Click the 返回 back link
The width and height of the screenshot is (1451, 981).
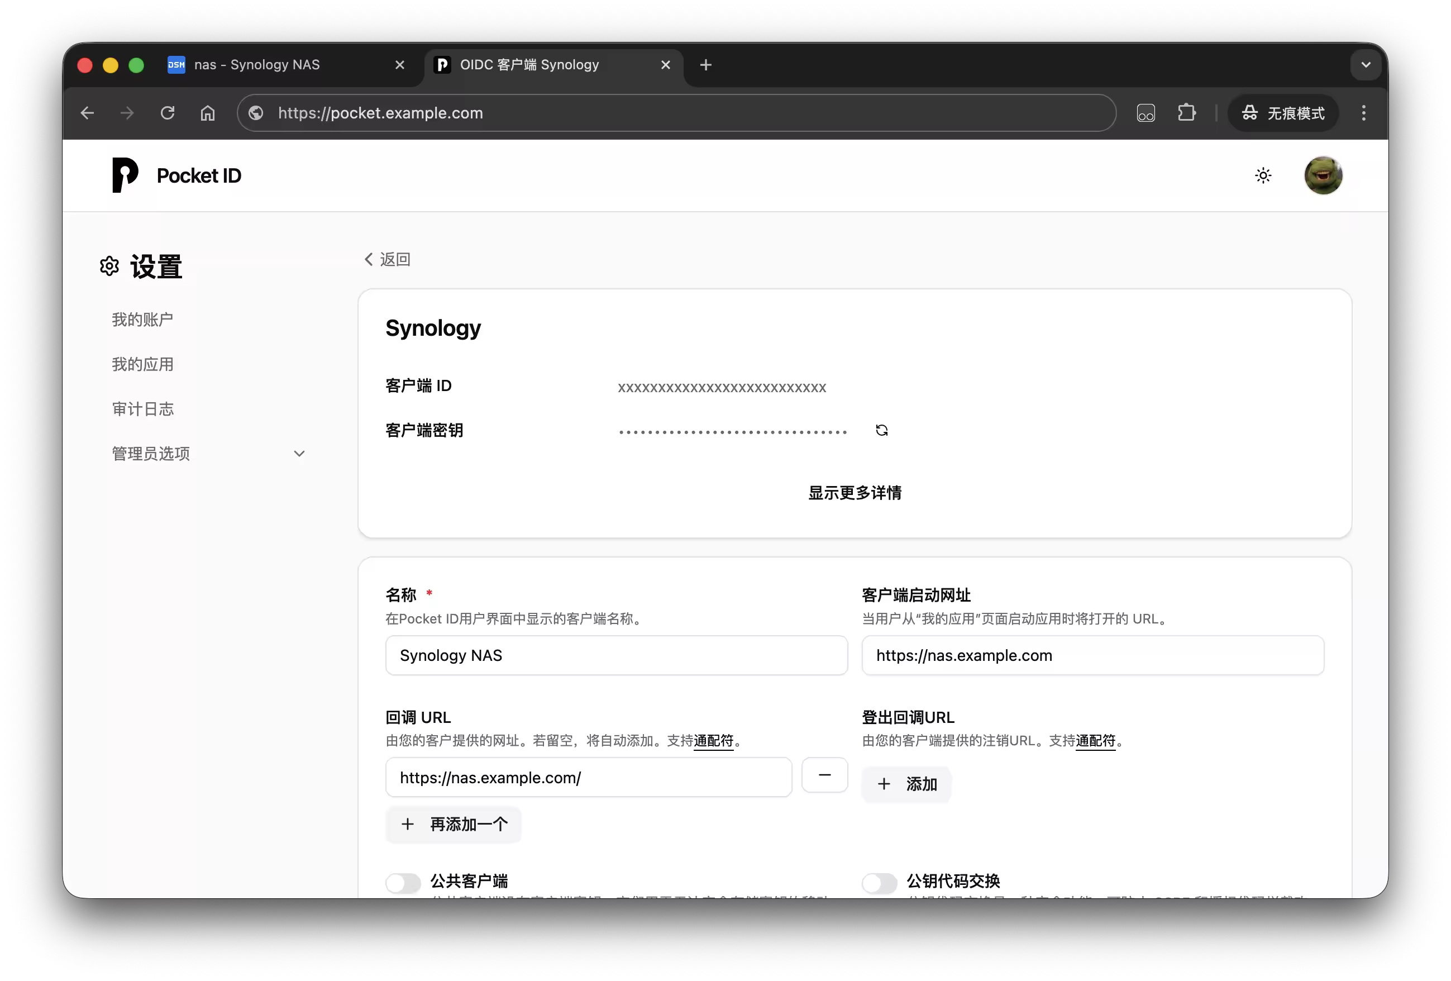(x=387, y=259)
